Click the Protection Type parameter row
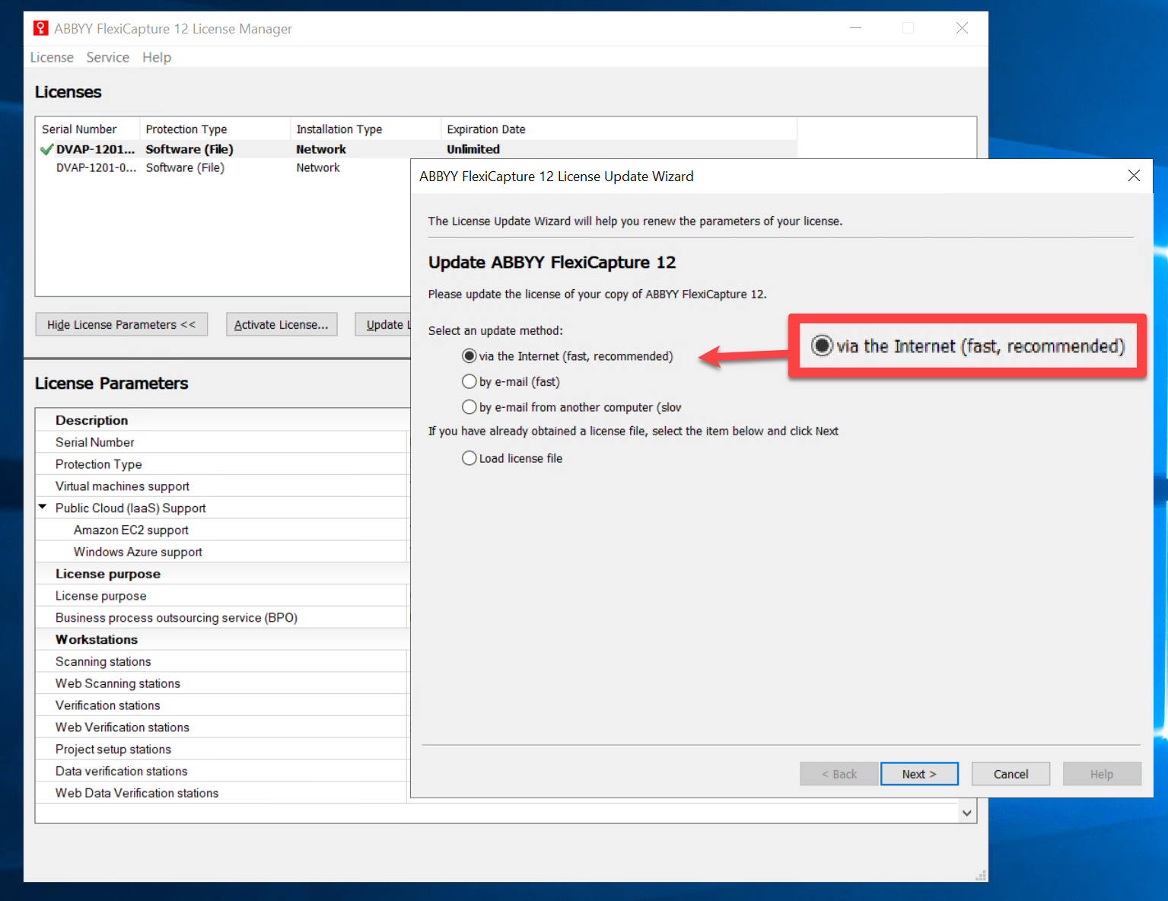The height and width of the screenshot is (901, 1168). [x=221, y=464]
